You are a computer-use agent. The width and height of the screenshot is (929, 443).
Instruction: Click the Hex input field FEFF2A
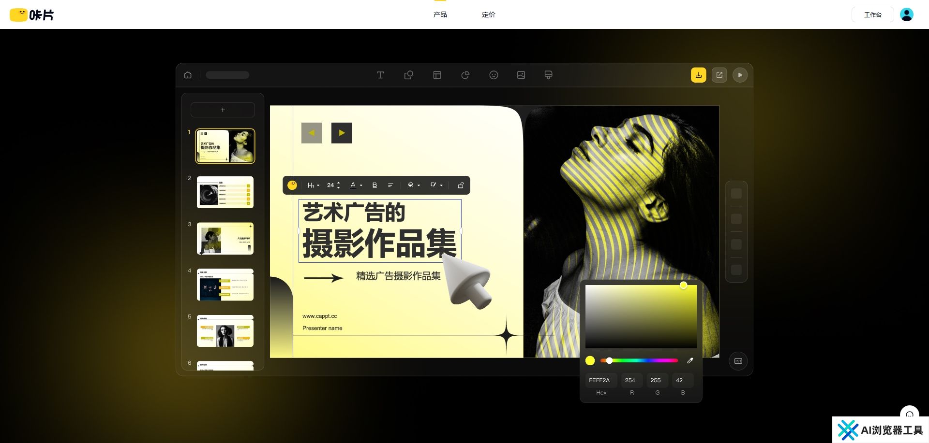601,380
